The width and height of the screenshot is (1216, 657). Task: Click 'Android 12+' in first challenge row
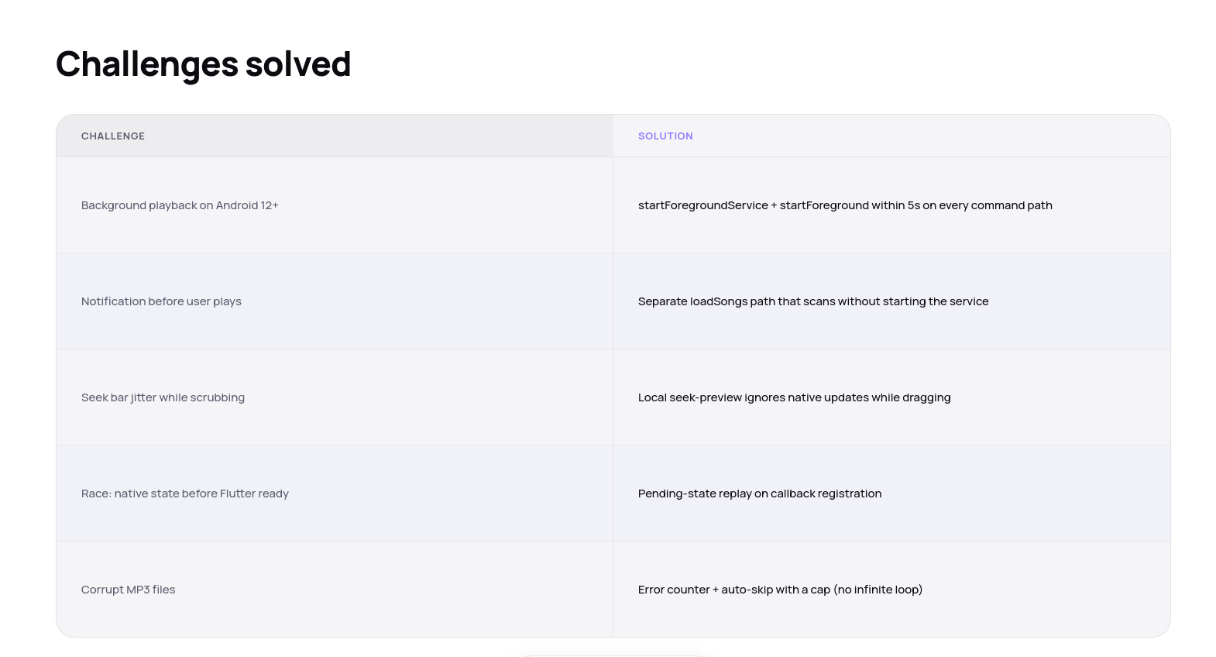(x=247, y=205)
